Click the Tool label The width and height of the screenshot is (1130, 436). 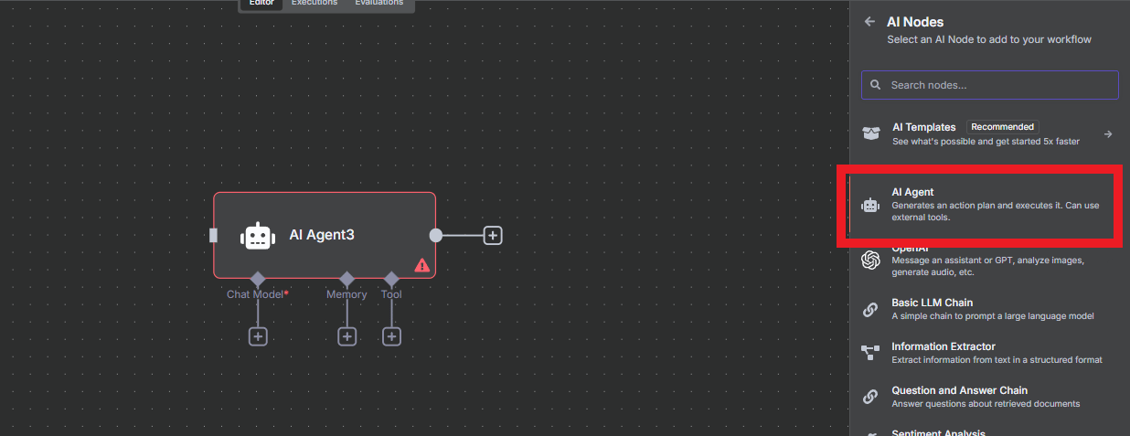click(x=391, y=294)
